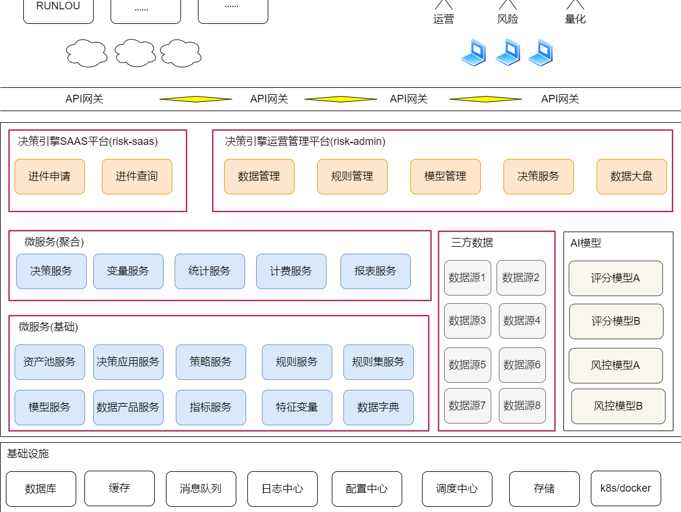Click the 模型管理 module
Image resolution: width=681 pixels, height=512 pixels.
point(445,176)
